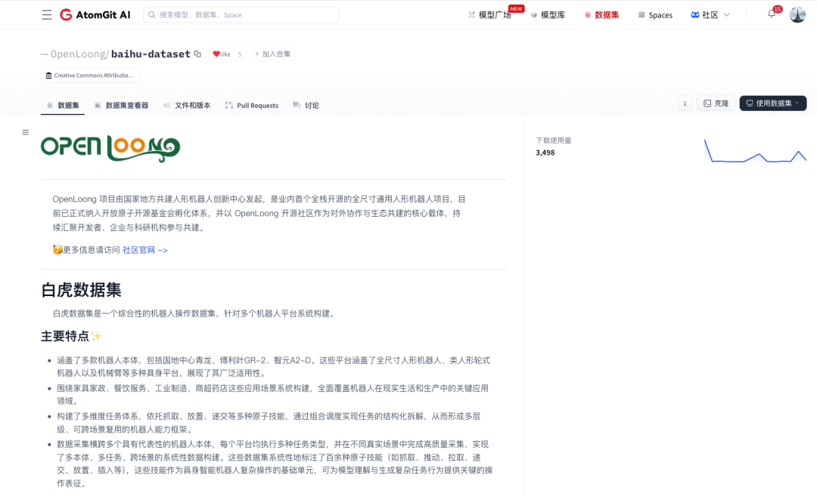Viewport: 817px width, 497px height.
Task: Click the red 15 notification badge
Action: (x=778, y=9)
